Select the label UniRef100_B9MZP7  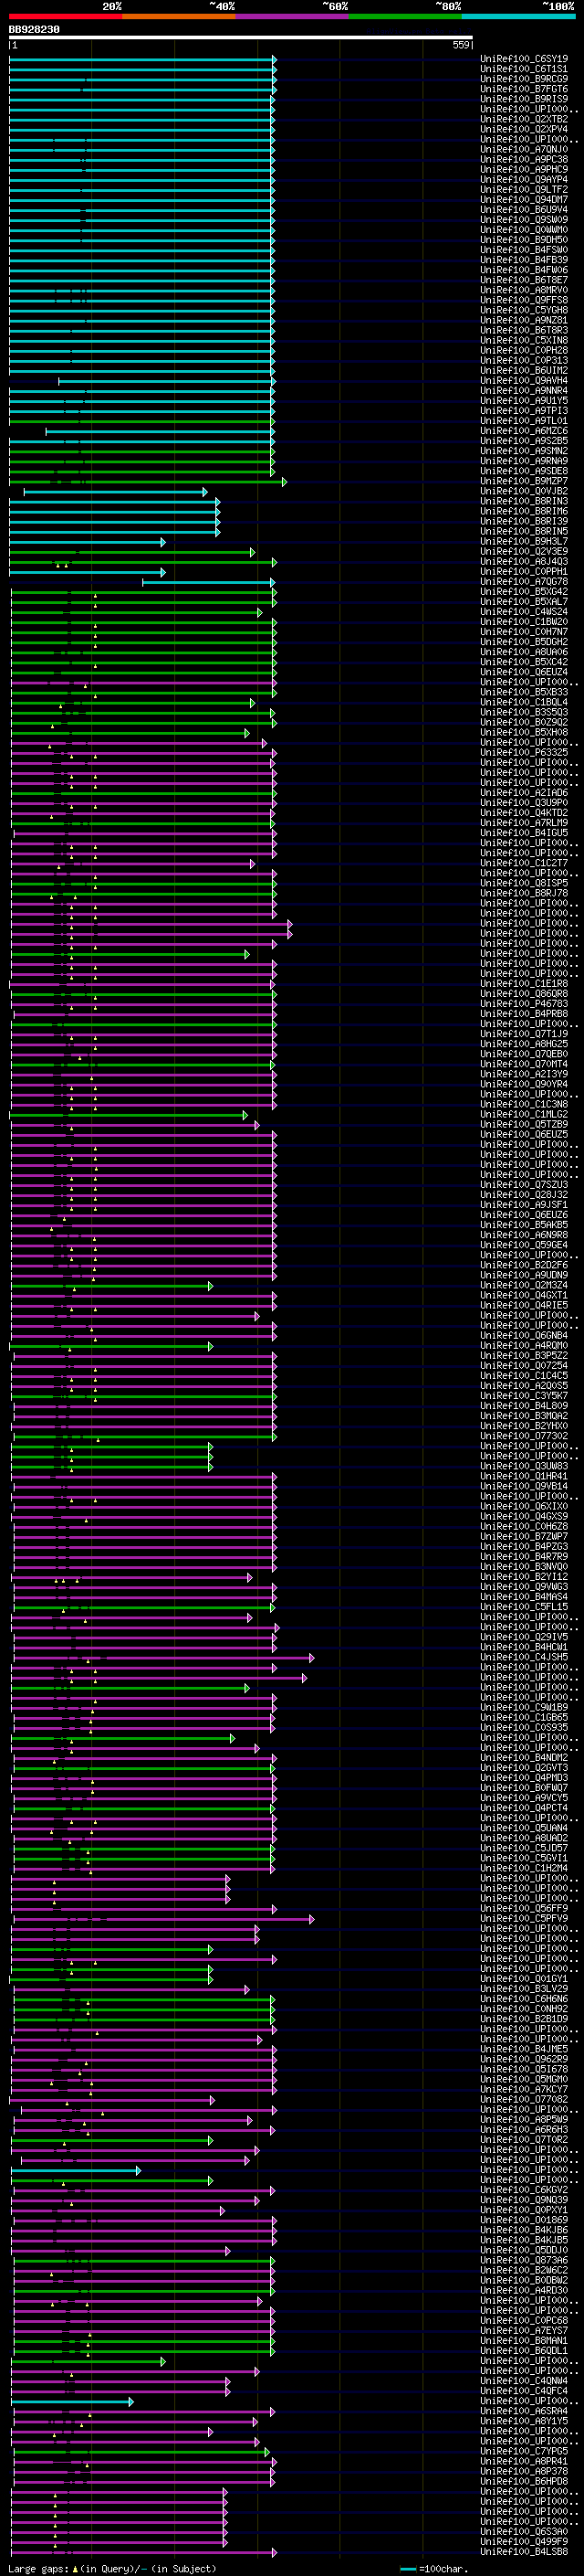pos(524,481)
